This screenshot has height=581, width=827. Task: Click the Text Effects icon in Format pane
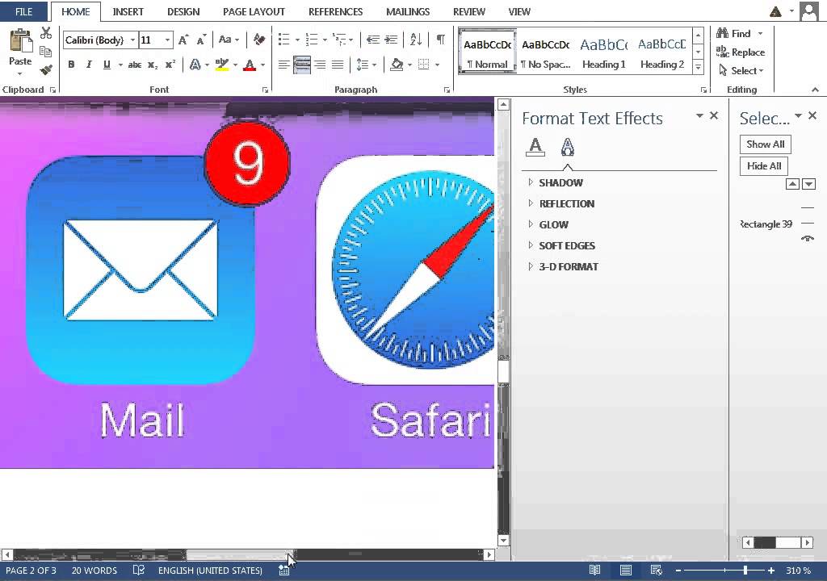click(568, 147)
